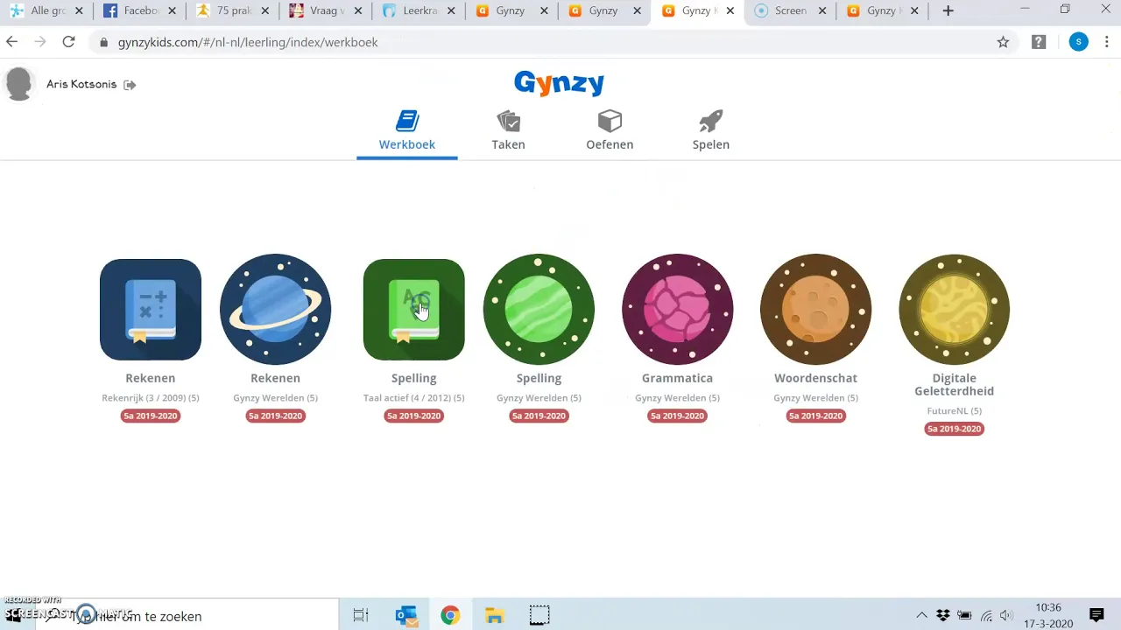Switch to the 75 prak browser tab
The image size is (1121, 630).
point(230,11)
